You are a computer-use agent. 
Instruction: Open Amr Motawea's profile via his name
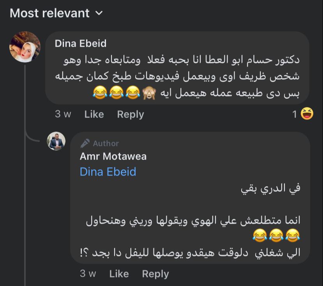113,156
